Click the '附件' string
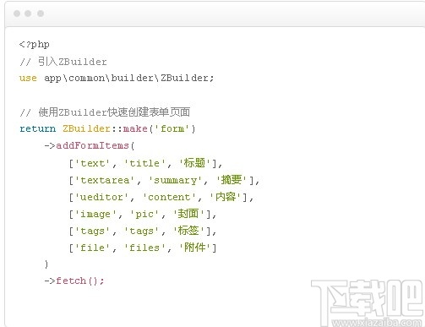The width and height of the screenshot is (425, 327). pos(194,248)
